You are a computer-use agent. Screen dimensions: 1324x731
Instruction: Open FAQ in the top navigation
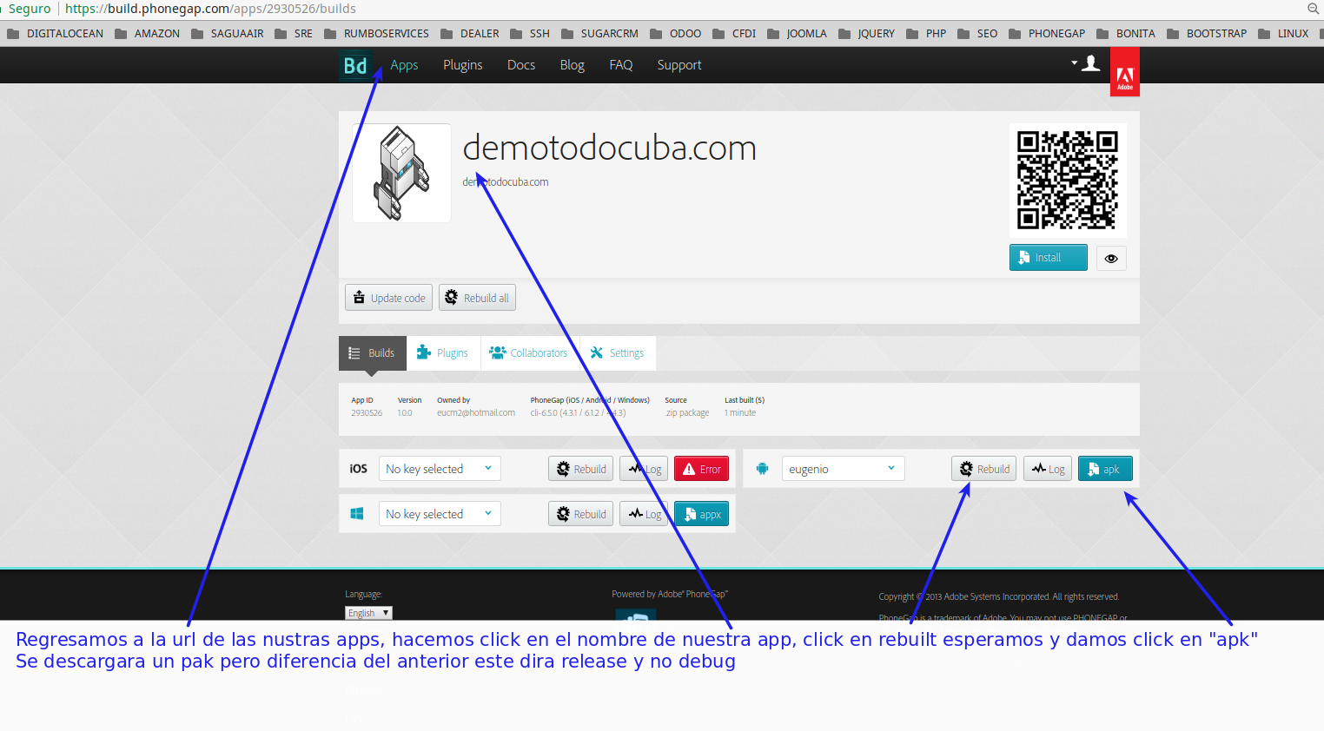coord(621,65)
